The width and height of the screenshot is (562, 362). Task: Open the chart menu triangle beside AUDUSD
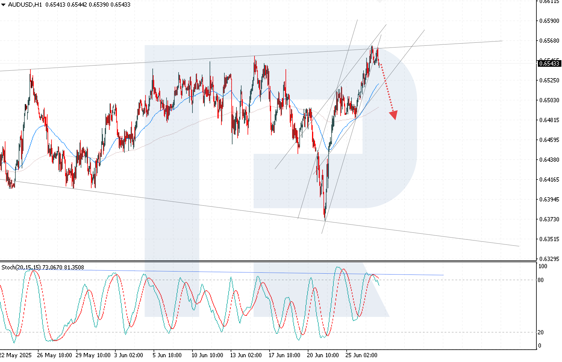(x=3, y=5)
